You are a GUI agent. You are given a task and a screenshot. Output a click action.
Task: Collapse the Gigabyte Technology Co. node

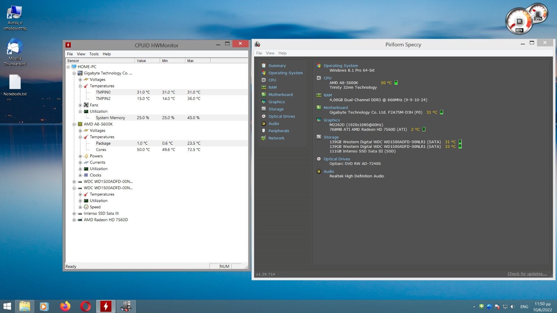point(74,73)
